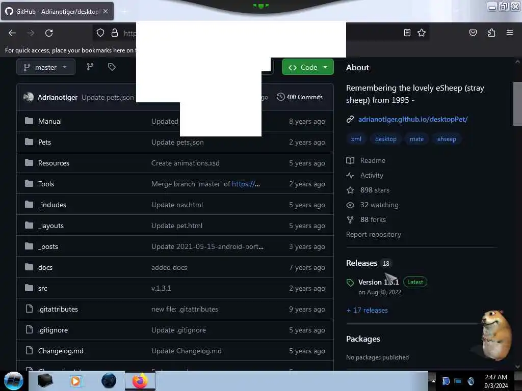The height and width of the screenshot is (391, 522).
Task: Select the xml topic tag
Action: tap(356, 139)
